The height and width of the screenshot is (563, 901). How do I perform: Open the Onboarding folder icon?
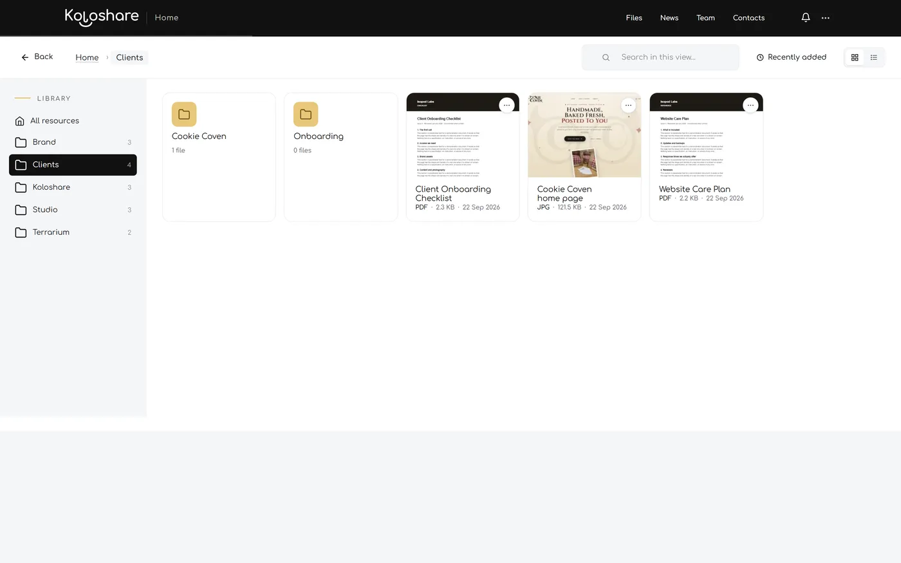pos(306,115)
